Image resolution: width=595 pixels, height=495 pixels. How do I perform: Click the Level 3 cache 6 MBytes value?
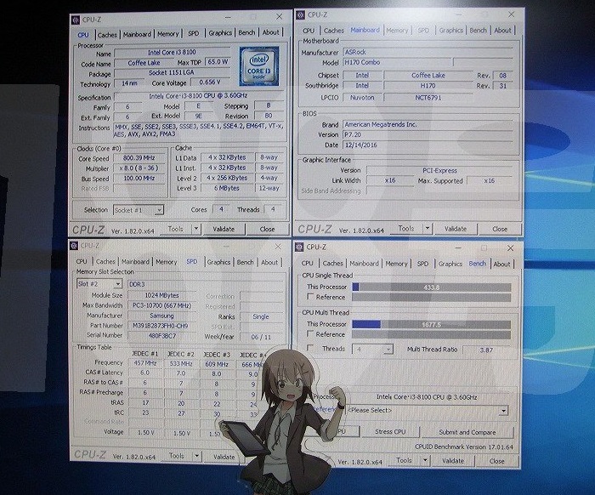tap(227, 188)
